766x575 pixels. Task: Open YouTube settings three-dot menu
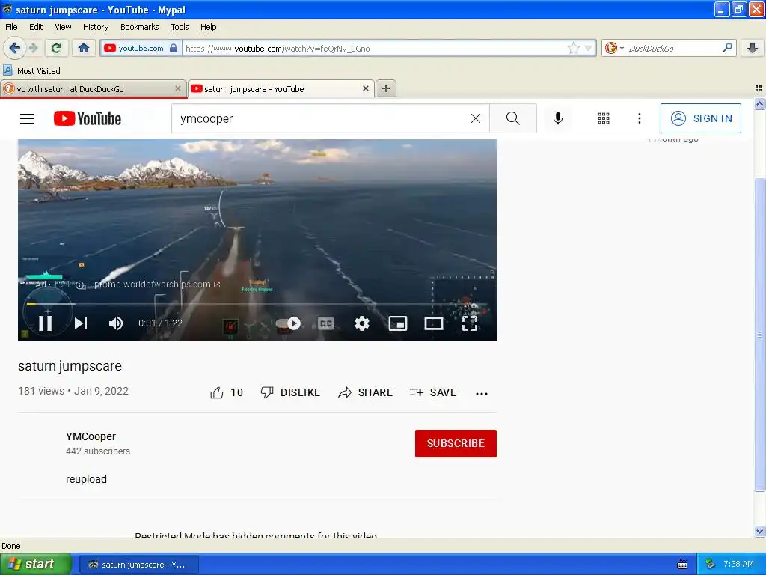639,118
